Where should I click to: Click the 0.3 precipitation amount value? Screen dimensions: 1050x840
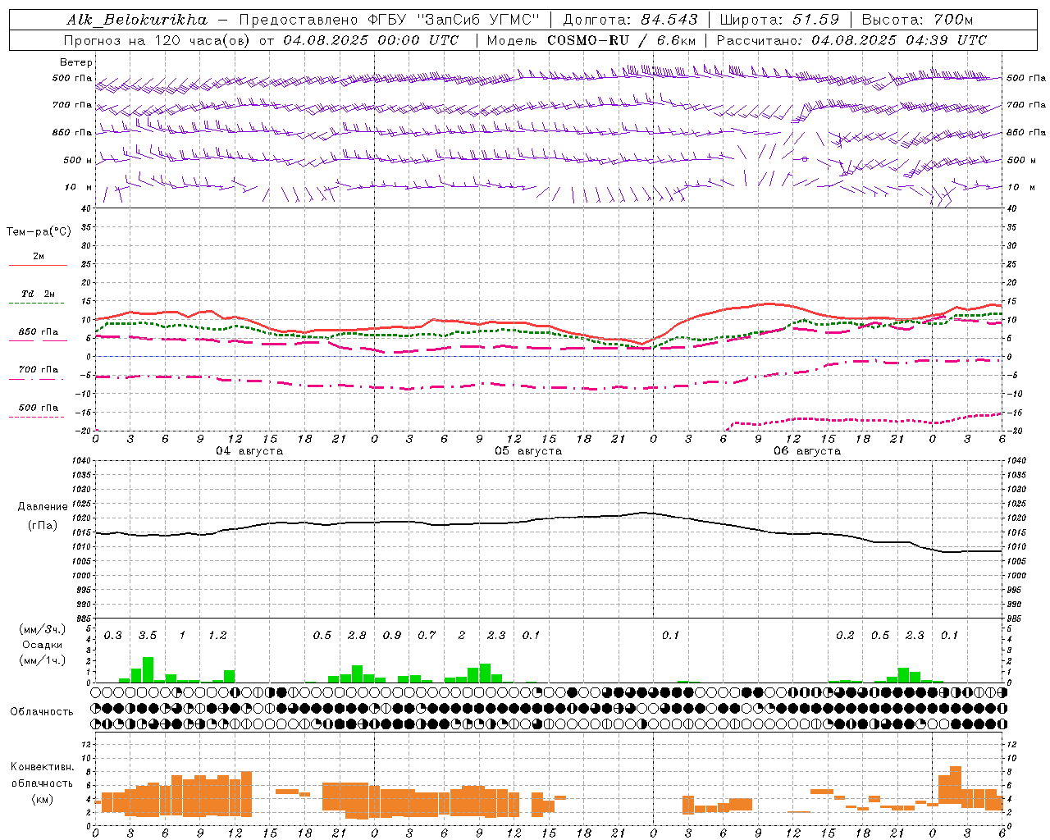(x=112, y=636)
